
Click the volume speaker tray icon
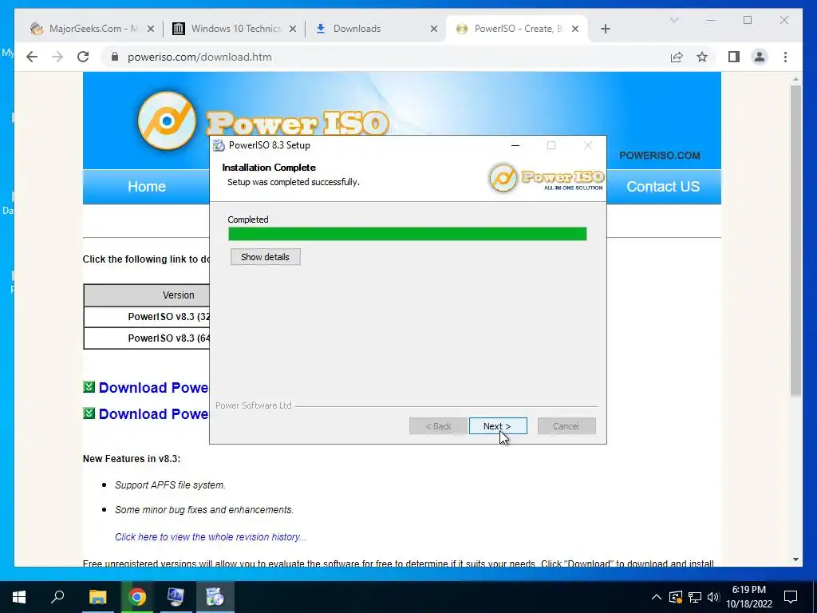tap(713, 597)
